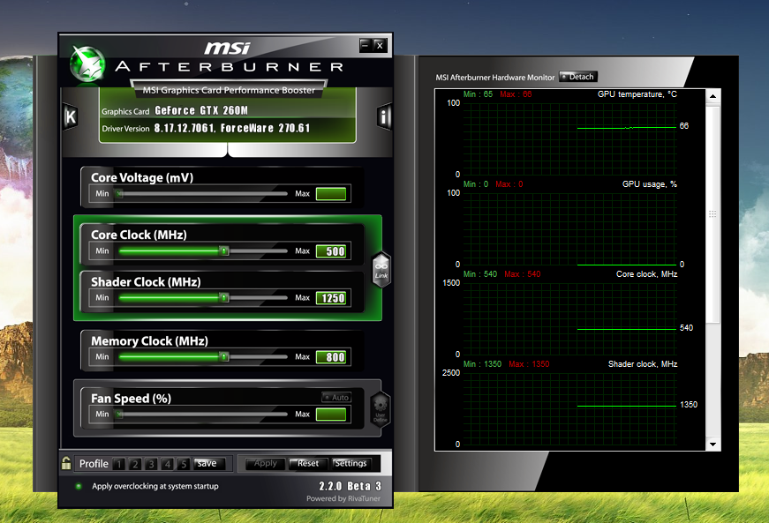Toggle Apply overclocking at system startup
This screenshot has height=523, width=769.
click(x=79, y=486)
